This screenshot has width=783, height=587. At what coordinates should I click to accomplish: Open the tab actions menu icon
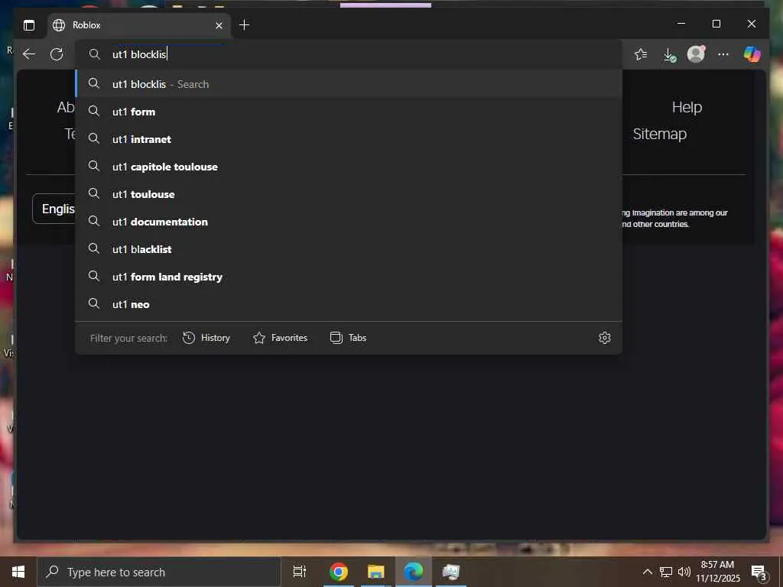tap(29, 25)
